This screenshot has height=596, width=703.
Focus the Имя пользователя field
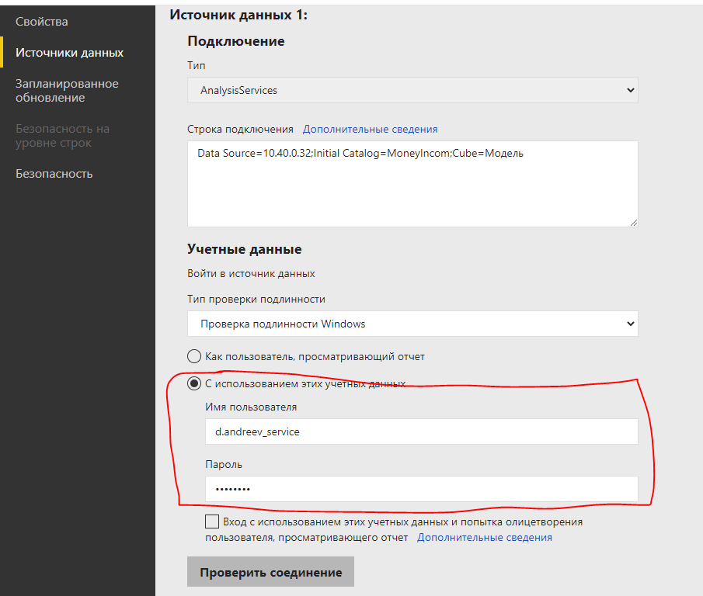point(422,431)
